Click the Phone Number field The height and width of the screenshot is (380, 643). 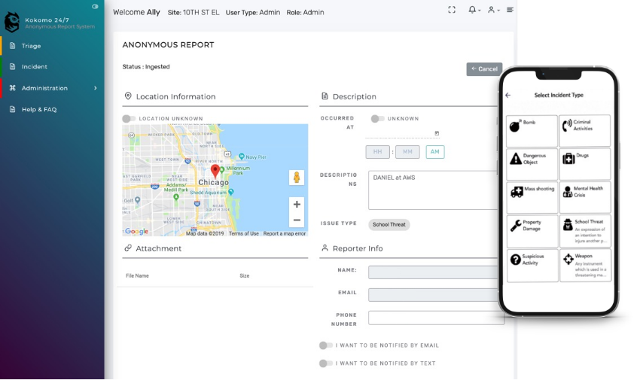437,318
